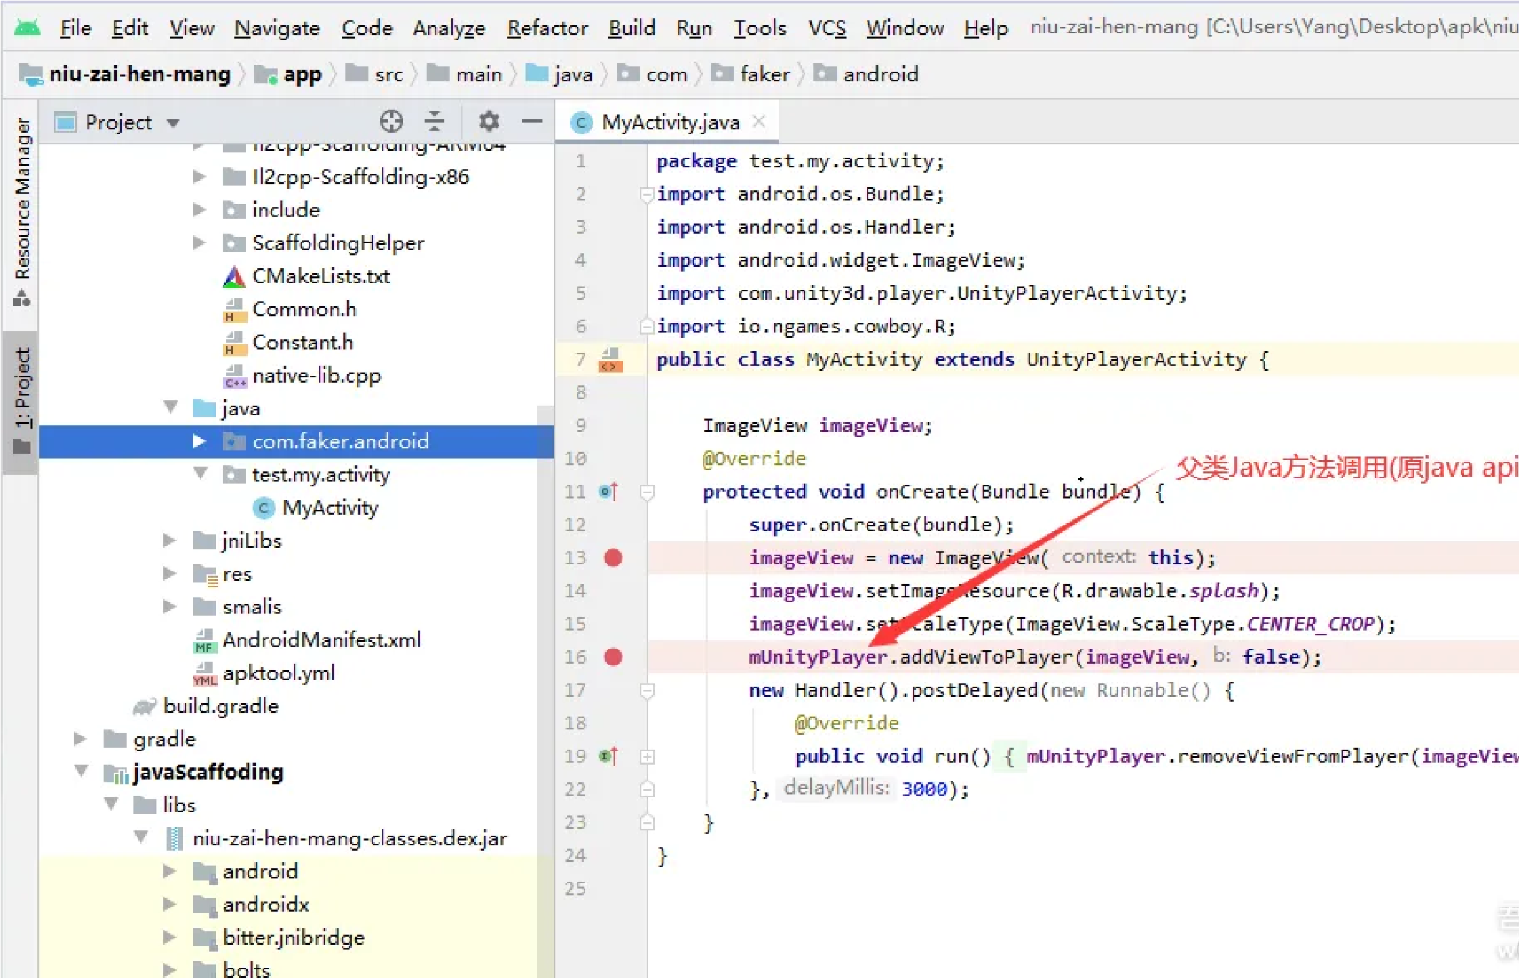
Task: Open Project panel settings gear
Action: tap(489, 122)
